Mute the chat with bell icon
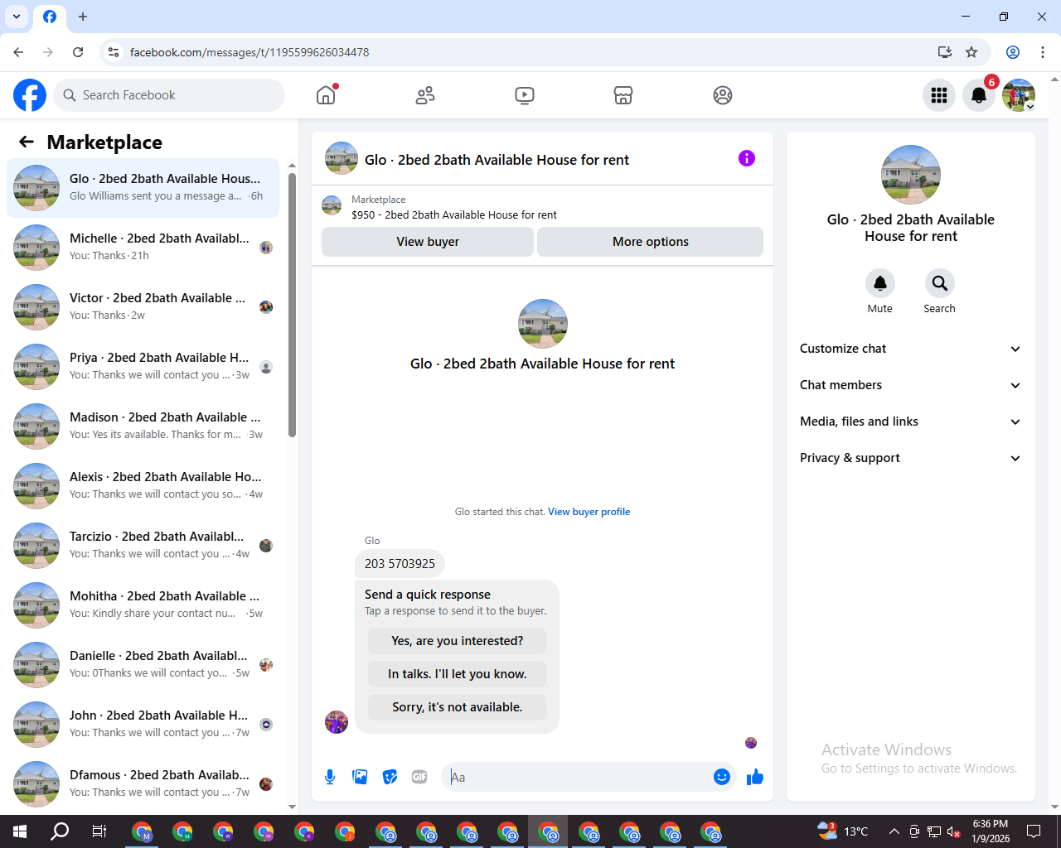 tap(880, 283)
